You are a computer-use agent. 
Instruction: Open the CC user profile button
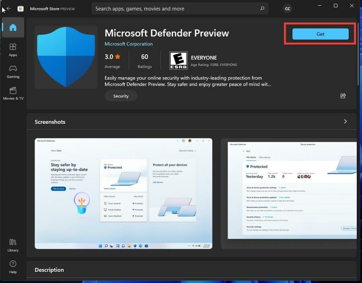pos(288,9)
